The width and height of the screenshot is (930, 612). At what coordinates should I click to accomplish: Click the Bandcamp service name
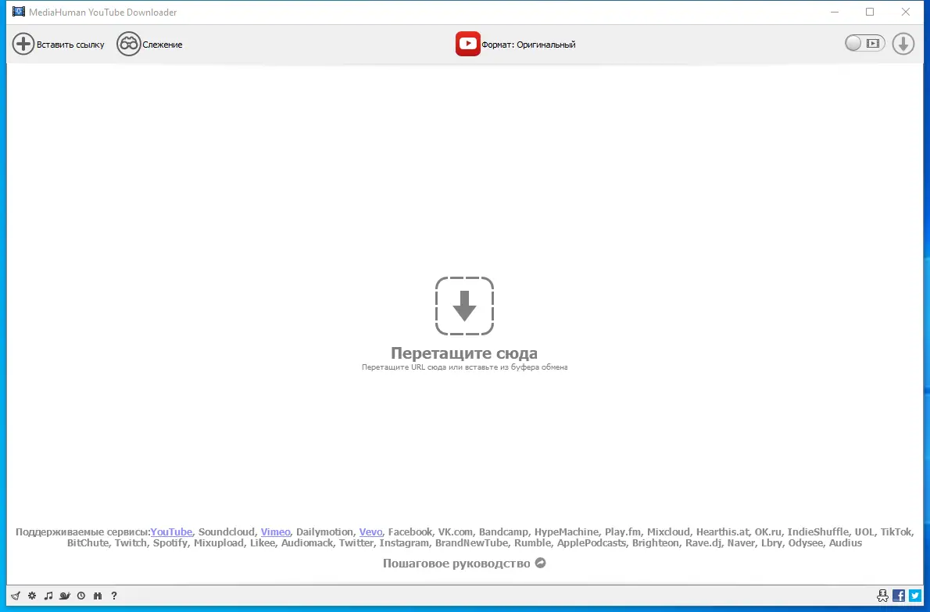coord(503,532)
